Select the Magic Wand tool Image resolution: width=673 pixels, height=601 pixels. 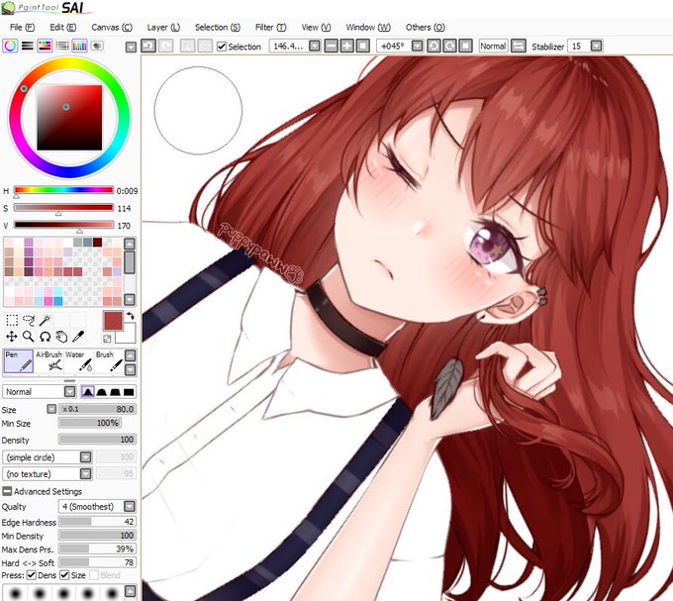[x=45, y=320]
